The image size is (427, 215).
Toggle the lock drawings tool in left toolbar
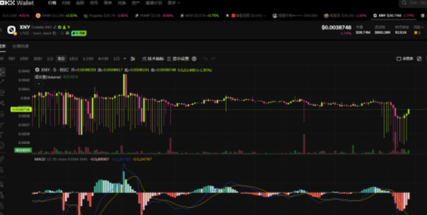pyautogui.click(x=2, y=206)
